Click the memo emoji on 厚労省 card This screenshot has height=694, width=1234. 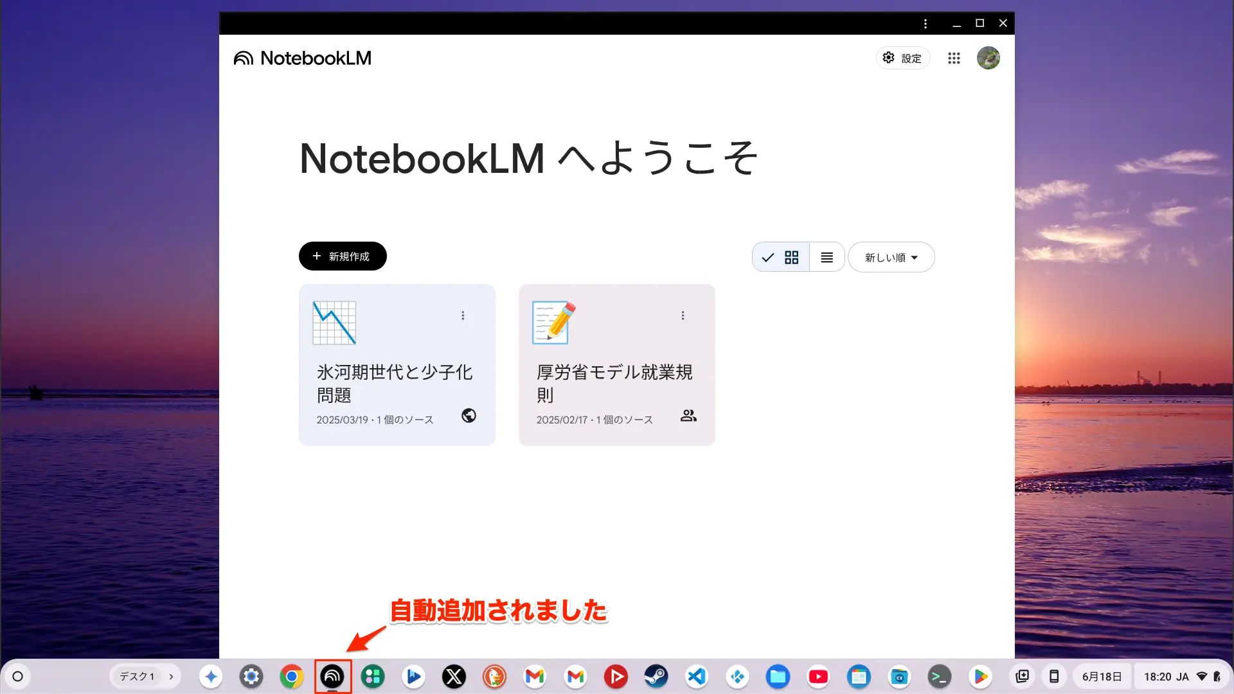click(554, 323)
